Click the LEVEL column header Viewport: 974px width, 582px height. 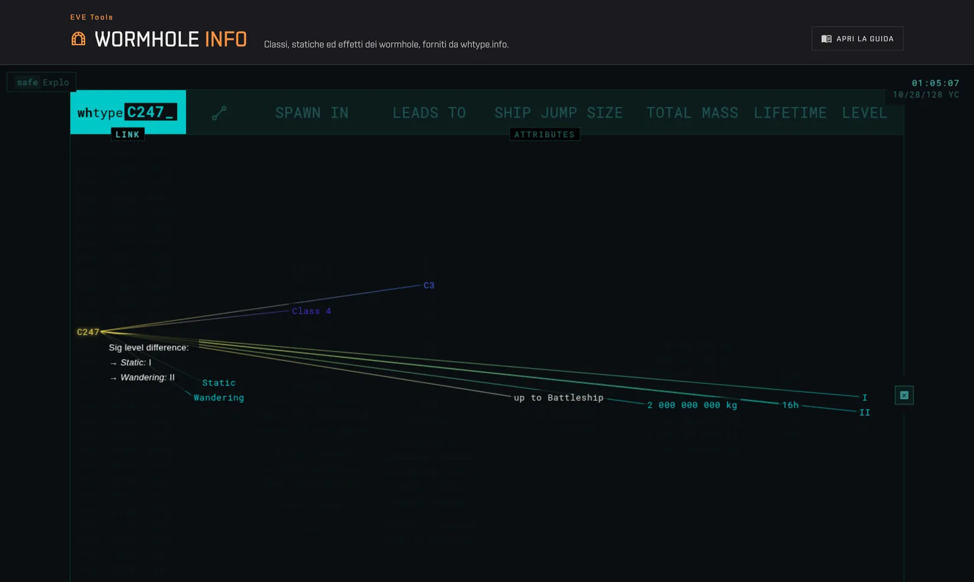[x=864, y=113]
